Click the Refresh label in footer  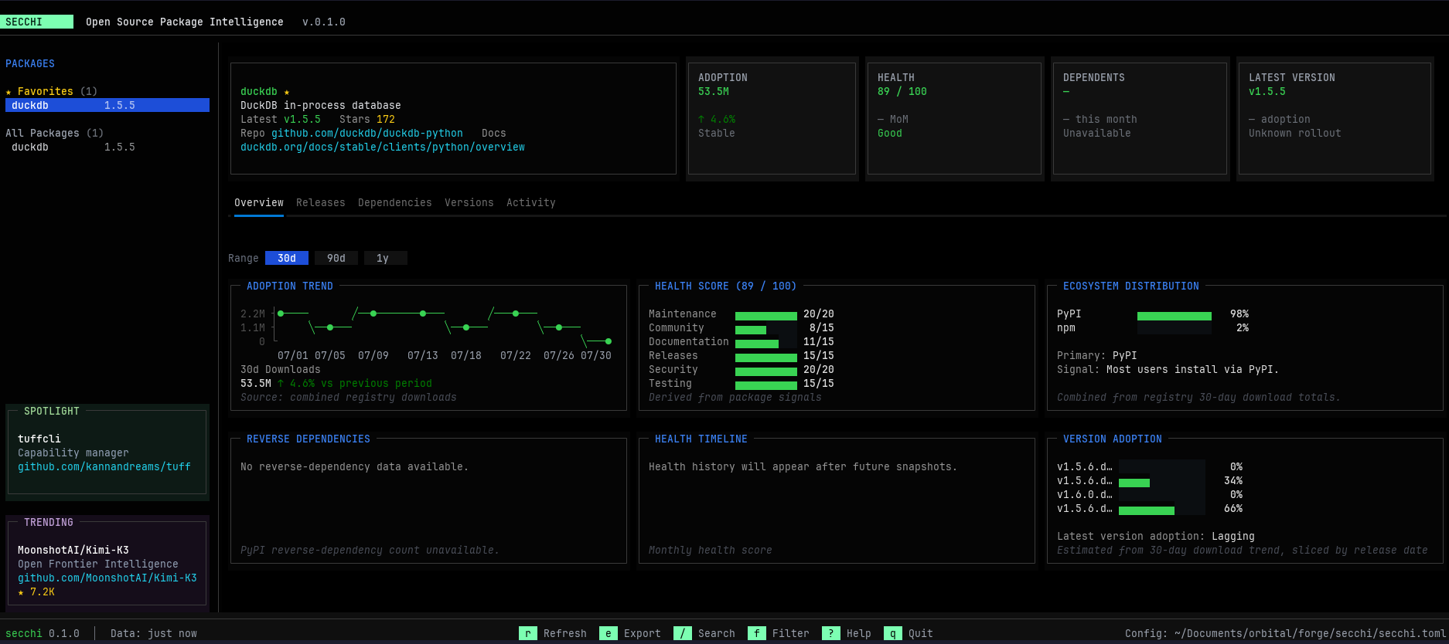click(x=565, y=633)
